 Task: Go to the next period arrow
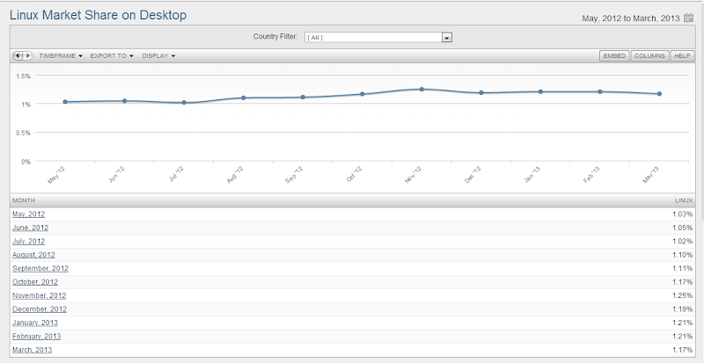pyautogui.click(x=28, y=55)
